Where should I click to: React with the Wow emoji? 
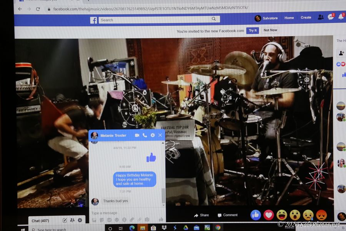click(x=295, y=215)
